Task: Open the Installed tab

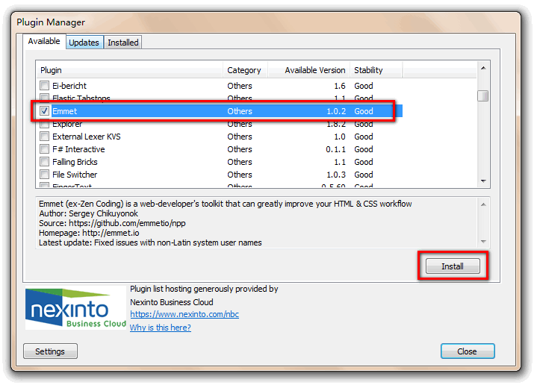Action: 123,43
